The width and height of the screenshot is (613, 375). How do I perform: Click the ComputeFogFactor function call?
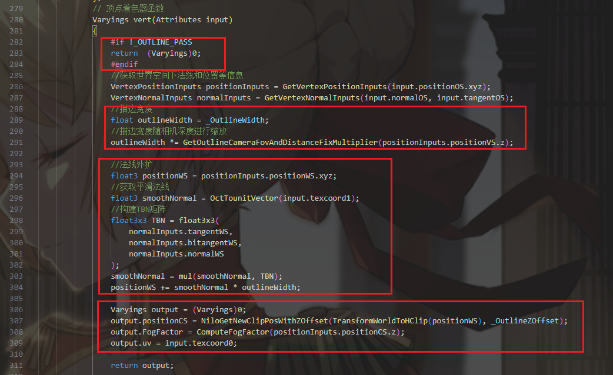(232, 332)
